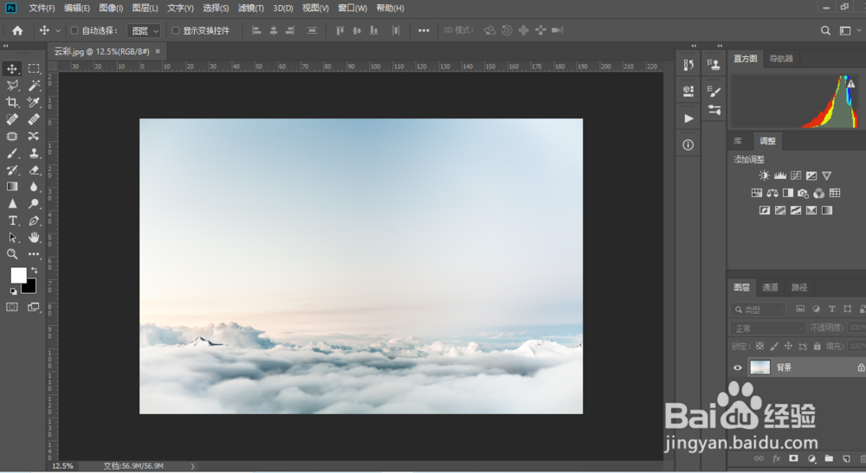Toggle lock all padlock in Layers
This screenshot has height=473, width=866.
(x=817, y=346)
